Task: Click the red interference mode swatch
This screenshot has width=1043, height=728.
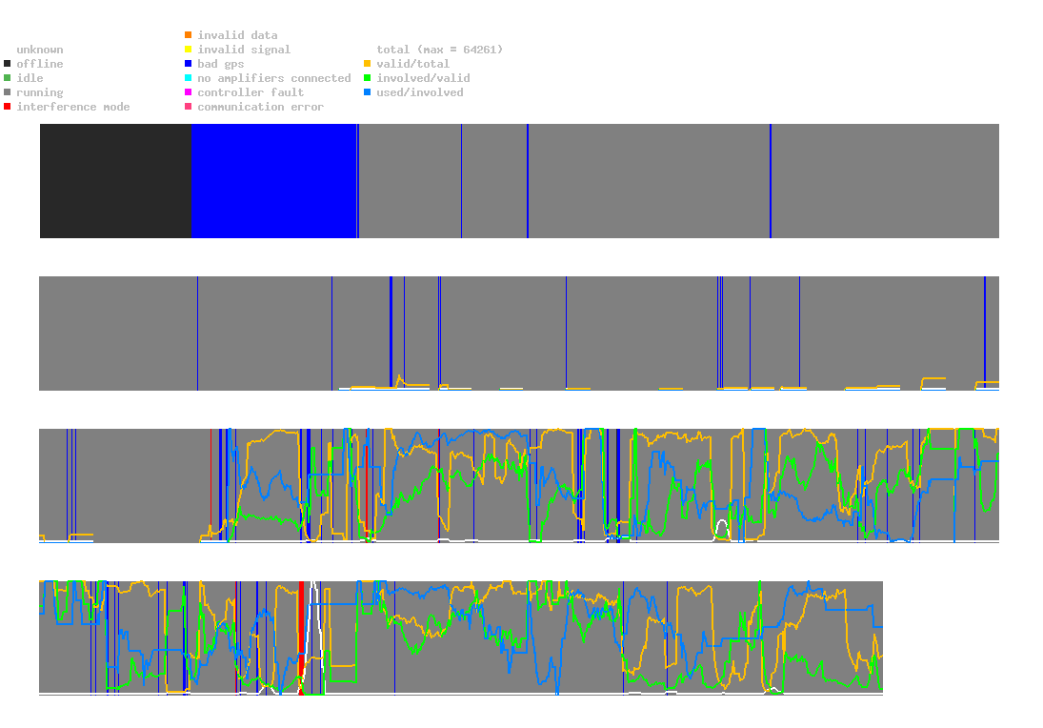Action: pyautogui.click(x=8, y=107)
